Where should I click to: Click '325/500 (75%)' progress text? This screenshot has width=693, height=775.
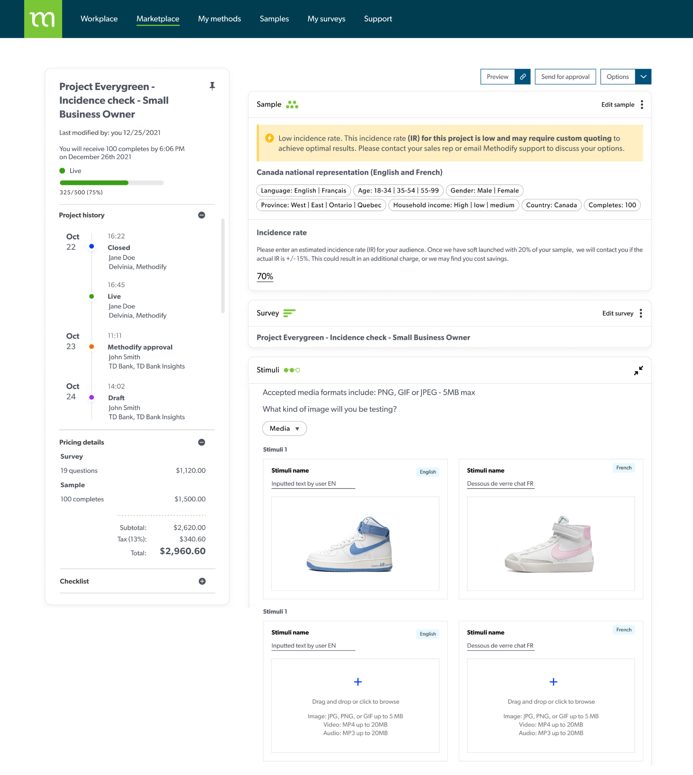point(81,193)
